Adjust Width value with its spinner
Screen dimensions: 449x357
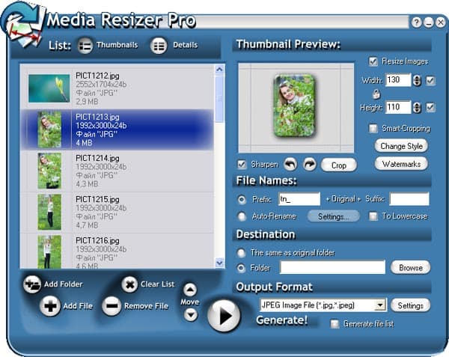pyautogui.click(x=417, y=80)
